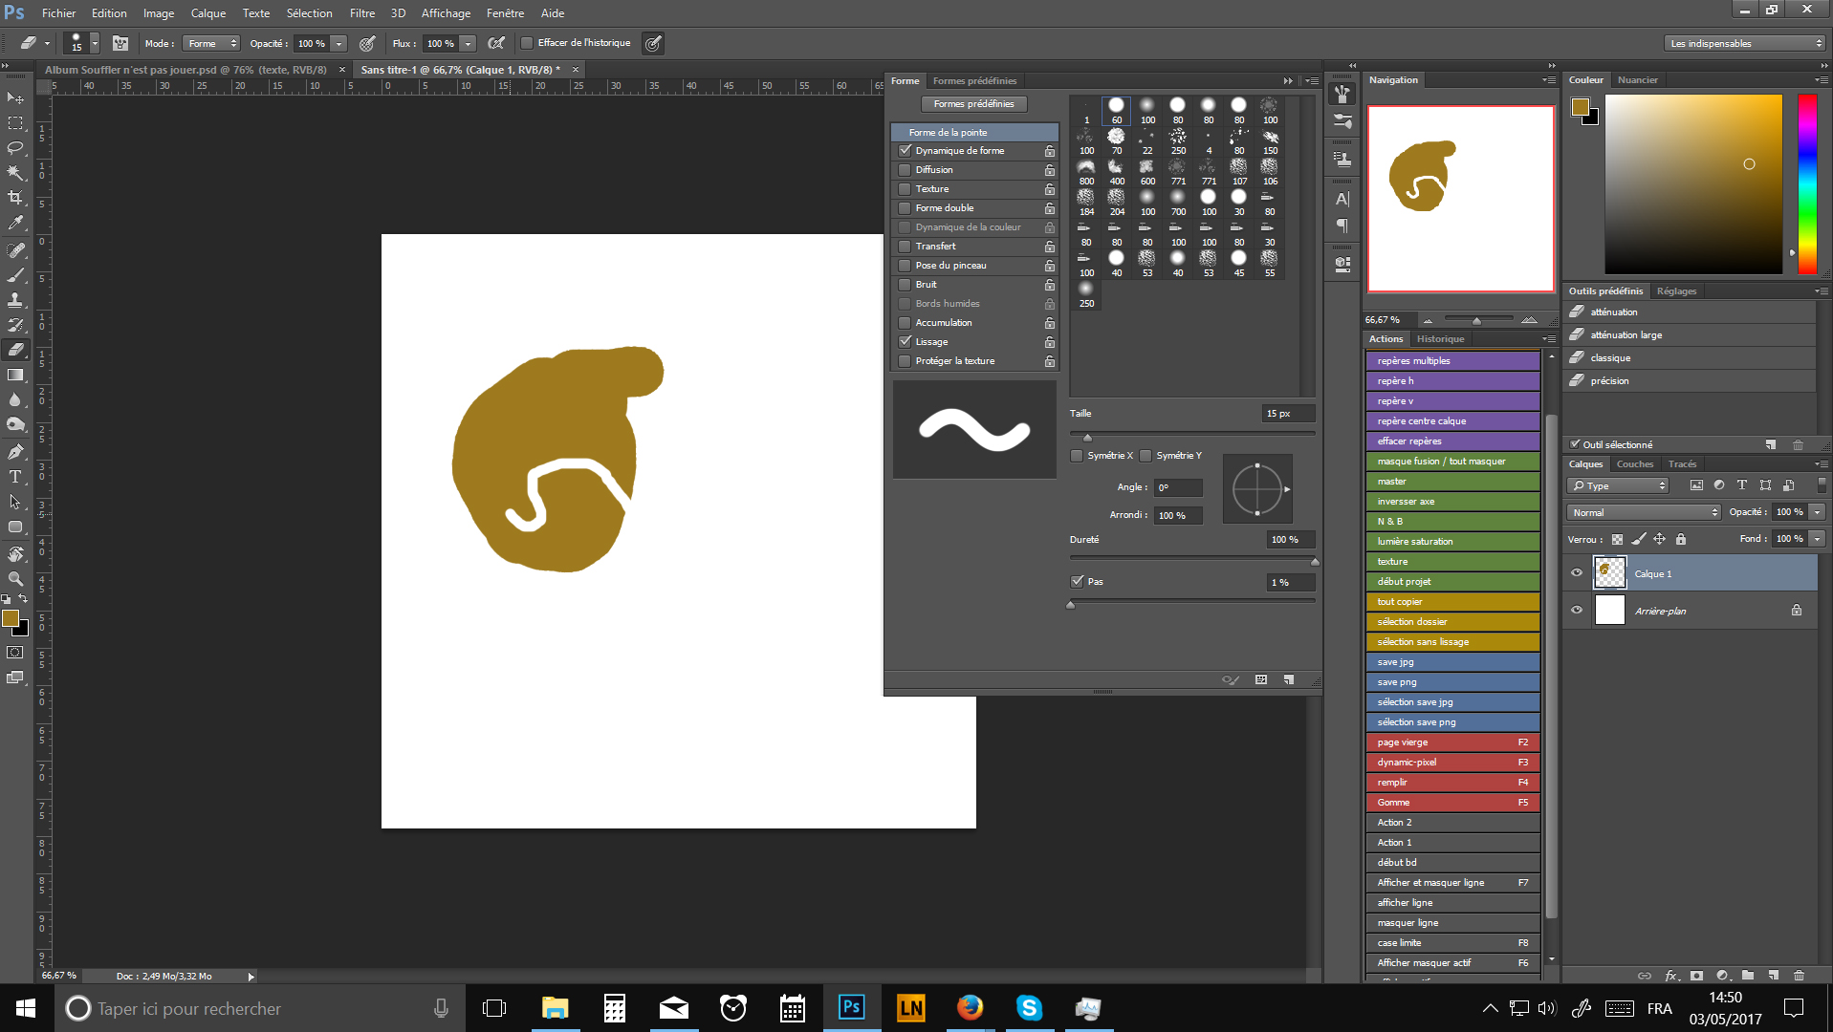This screenshot has height=1032, width=1833.
Task: Open the eraser Mode dropdown
Action: pos(211,44)
